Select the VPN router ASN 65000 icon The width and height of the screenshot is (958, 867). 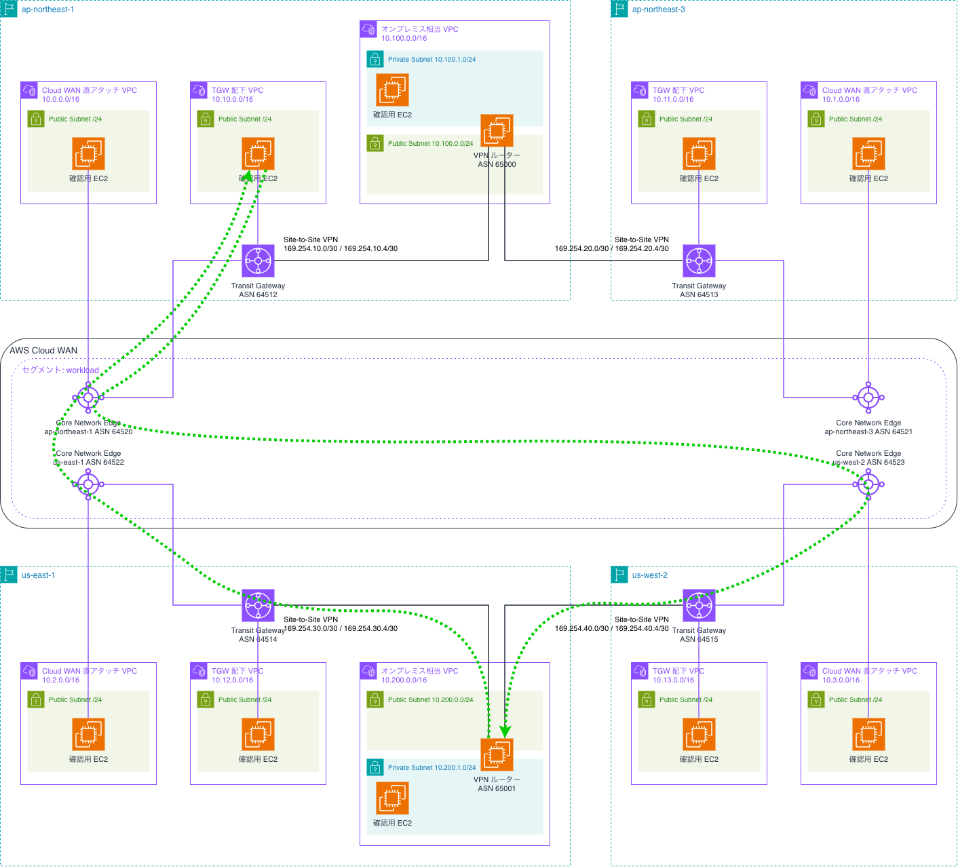pos(497,131)
